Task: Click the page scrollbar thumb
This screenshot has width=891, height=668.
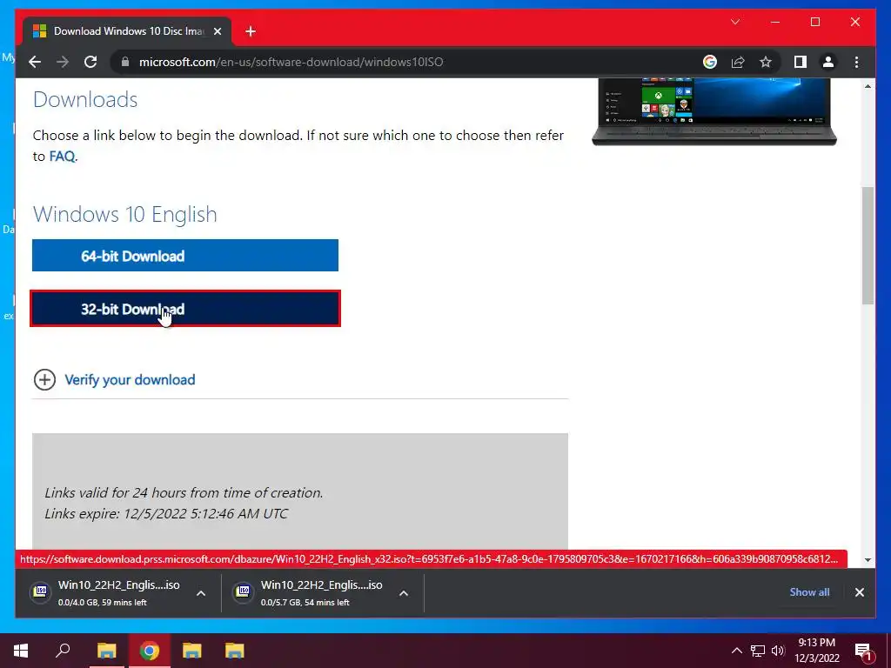Action: (x=868, y=245)
